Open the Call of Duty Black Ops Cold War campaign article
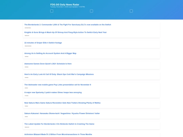The image size is (183, 137). tap(59, 74)
